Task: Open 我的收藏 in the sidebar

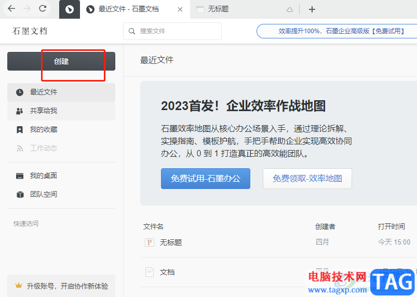Action: [x=61, y=129]
